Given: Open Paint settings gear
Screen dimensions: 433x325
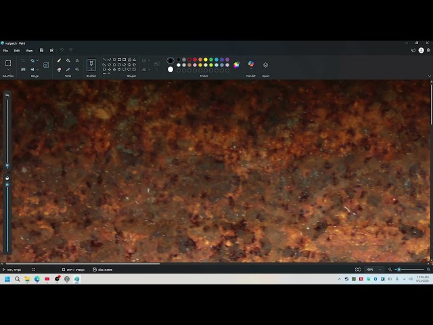Looking at the screenshot, I should coord(428,50).
